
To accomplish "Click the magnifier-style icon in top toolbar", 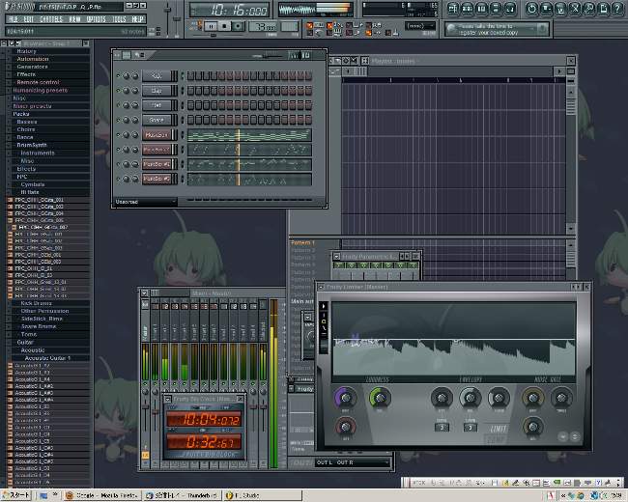I will point(589,9).
